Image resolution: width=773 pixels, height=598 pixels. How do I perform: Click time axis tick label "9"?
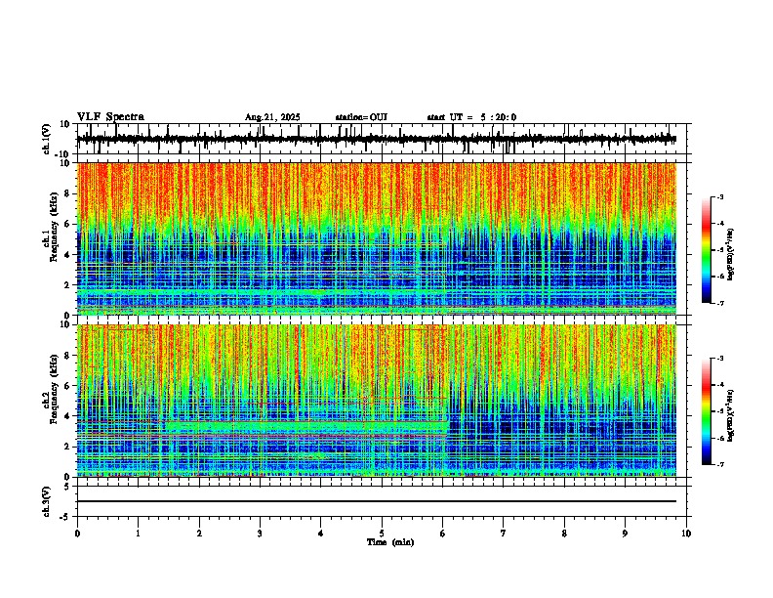click(625, 534)
